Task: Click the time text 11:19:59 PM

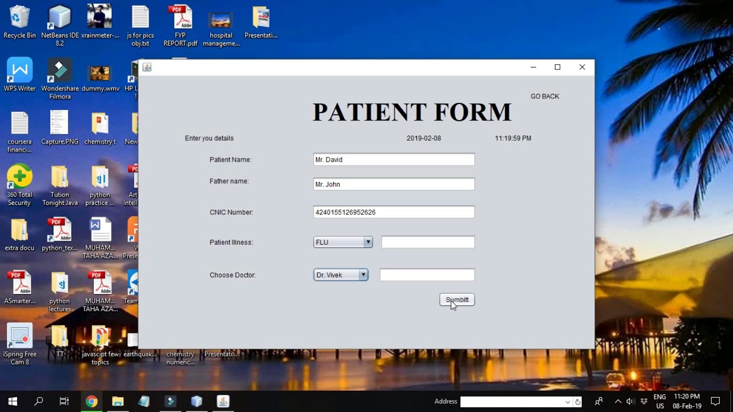Action: (x=513, y=138)
